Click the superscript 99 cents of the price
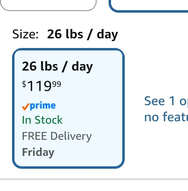 (57, 84)
